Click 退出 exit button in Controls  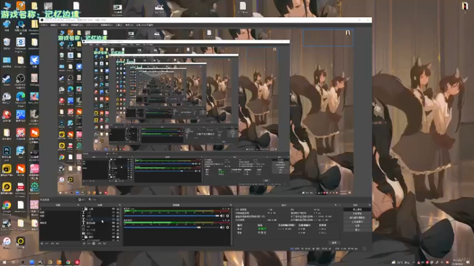[357, 230]
